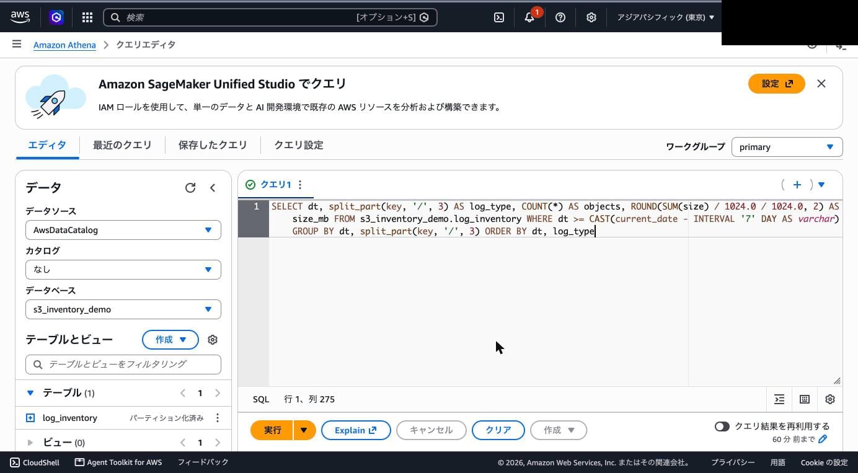Open the データソース AwsDataCatalog dropdown

pyautogui.click(x=123, y=230)
